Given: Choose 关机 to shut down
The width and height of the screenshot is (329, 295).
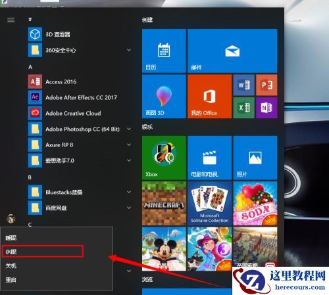Looking at the screenshot, I should tap(57, 265).
